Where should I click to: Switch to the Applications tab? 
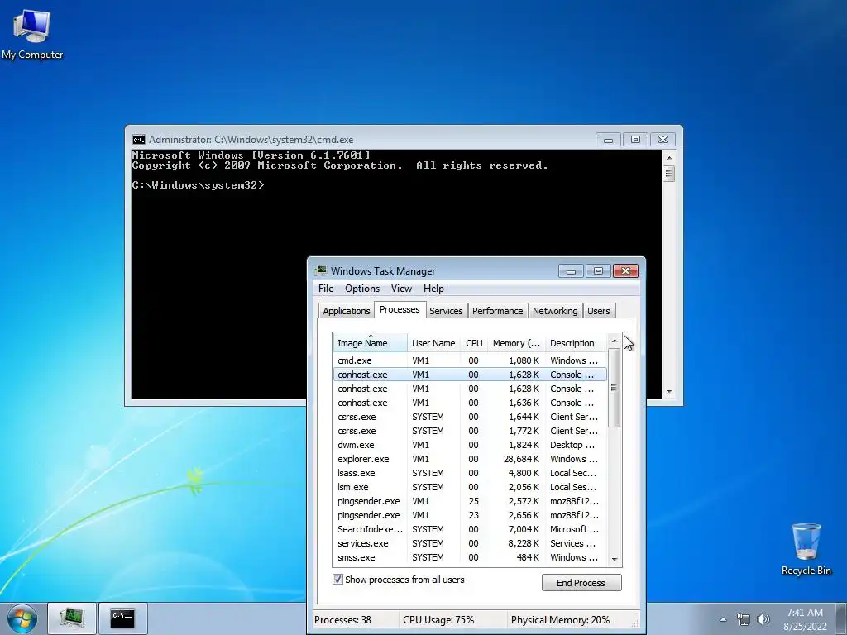coord(347,311)
